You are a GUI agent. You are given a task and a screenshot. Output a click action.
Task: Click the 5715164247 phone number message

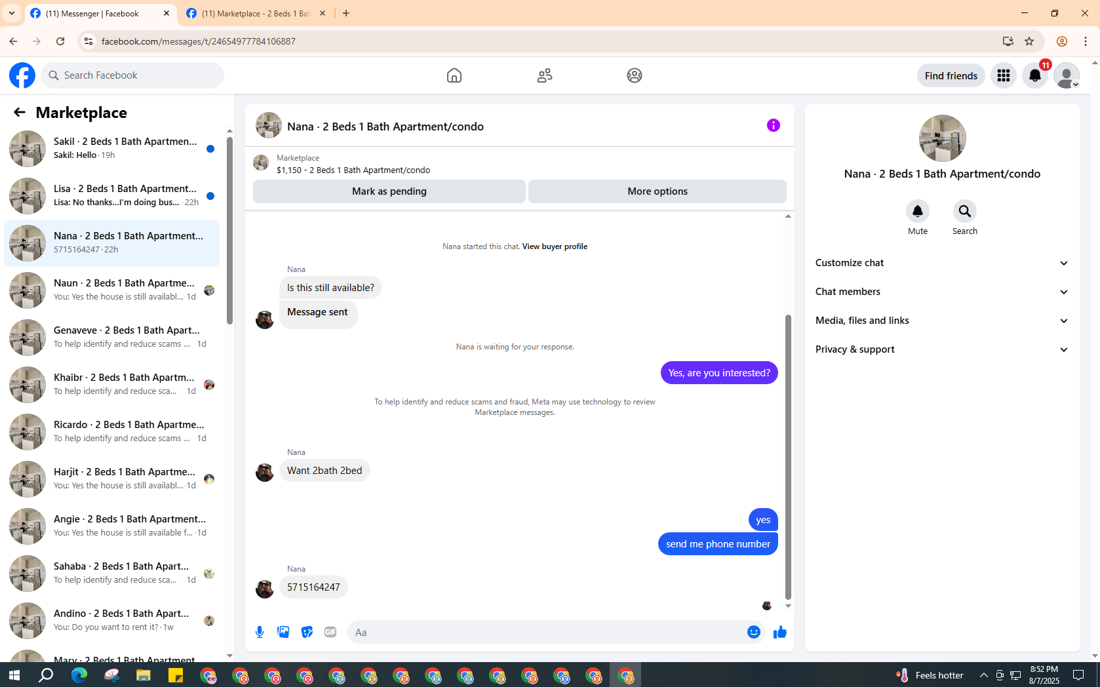point(313,587)
